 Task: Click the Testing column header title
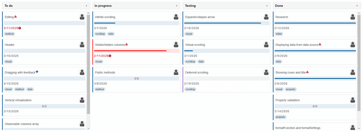(190, 6)
